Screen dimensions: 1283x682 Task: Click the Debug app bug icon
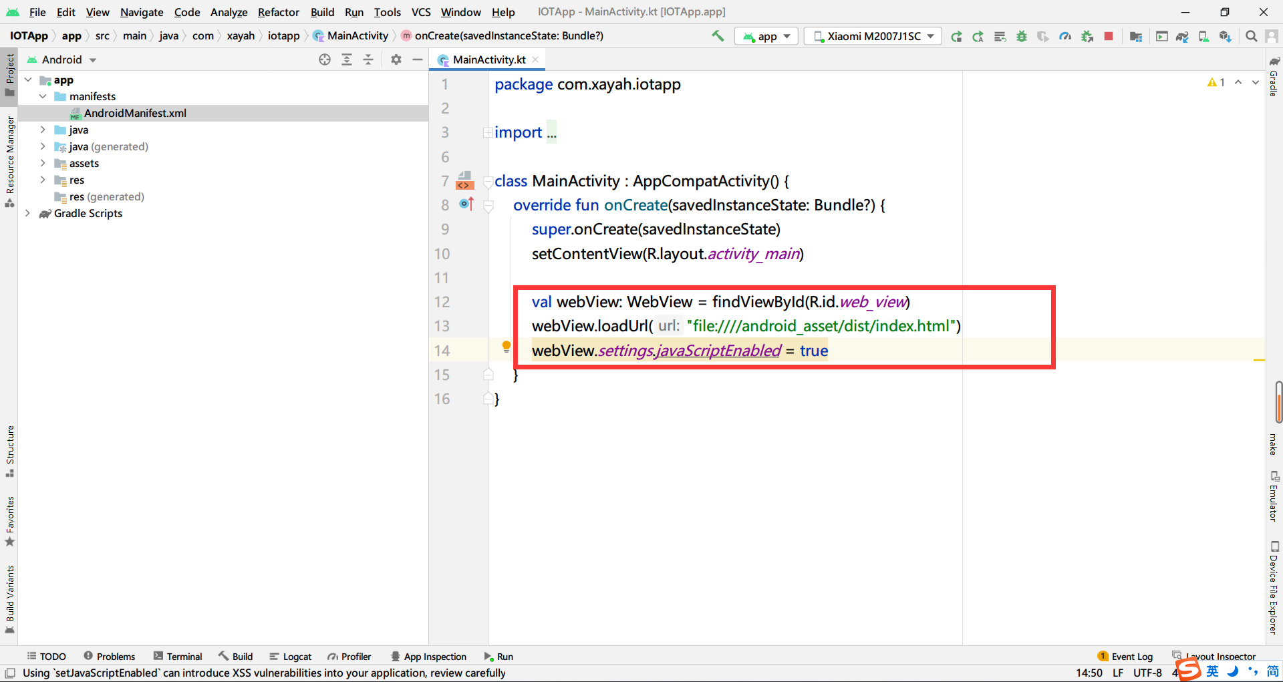(1021, 36)
